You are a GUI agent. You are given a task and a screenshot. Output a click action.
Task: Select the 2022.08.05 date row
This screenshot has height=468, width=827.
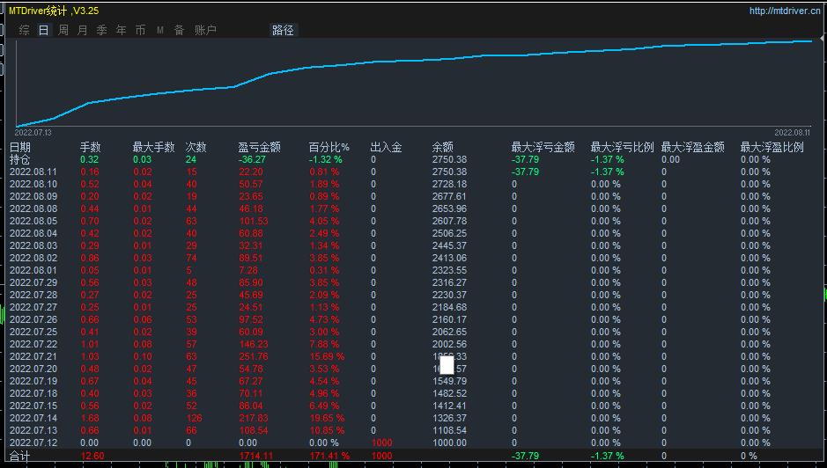click(x=33, y=221)
